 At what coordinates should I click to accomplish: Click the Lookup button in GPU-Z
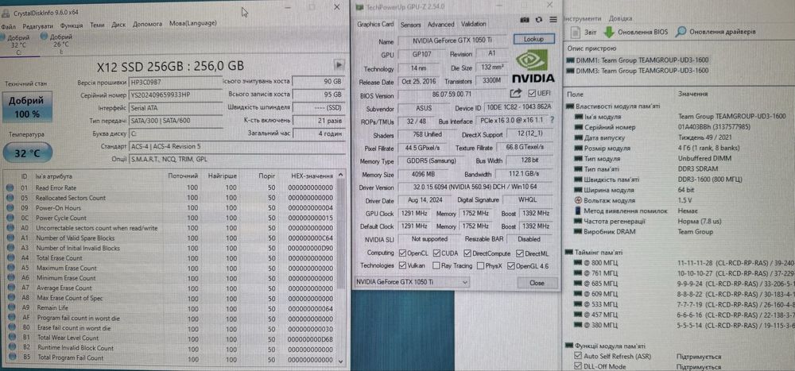pos(534,39)
